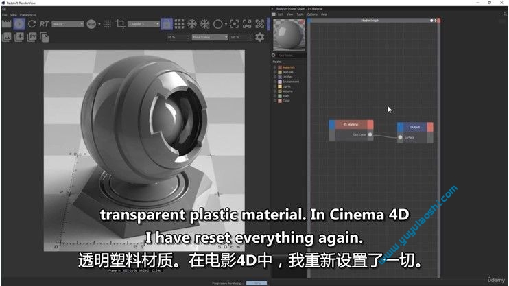This screenshot has width=509, height=286.
Task: Click the material preview sphere thumbnail
Action: click(289, 34)
